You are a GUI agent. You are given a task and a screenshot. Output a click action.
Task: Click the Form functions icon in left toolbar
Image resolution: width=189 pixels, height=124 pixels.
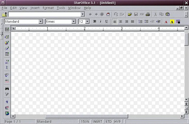(x=7, y=54)
